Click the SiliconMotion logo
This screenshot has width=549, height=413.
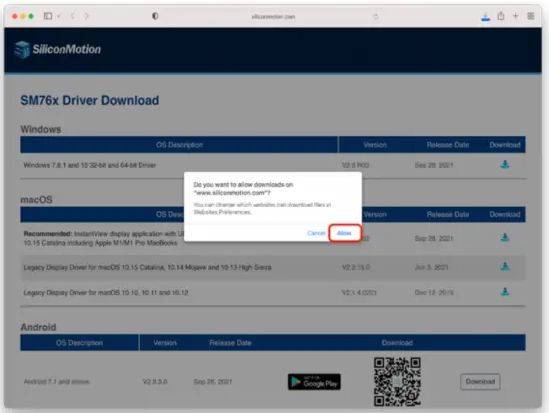coord(58,49)
